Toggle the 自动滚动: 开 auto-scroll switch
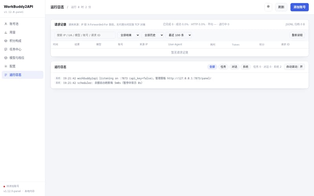314x196 pixels. pos(294,67)
